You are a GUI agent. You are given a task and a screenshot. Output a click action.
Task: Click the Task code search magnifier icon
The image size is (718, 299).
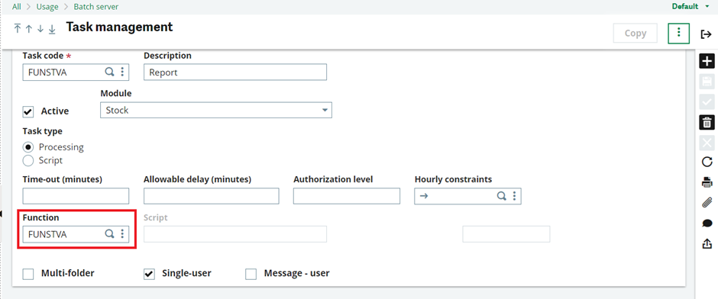point(109,72)
